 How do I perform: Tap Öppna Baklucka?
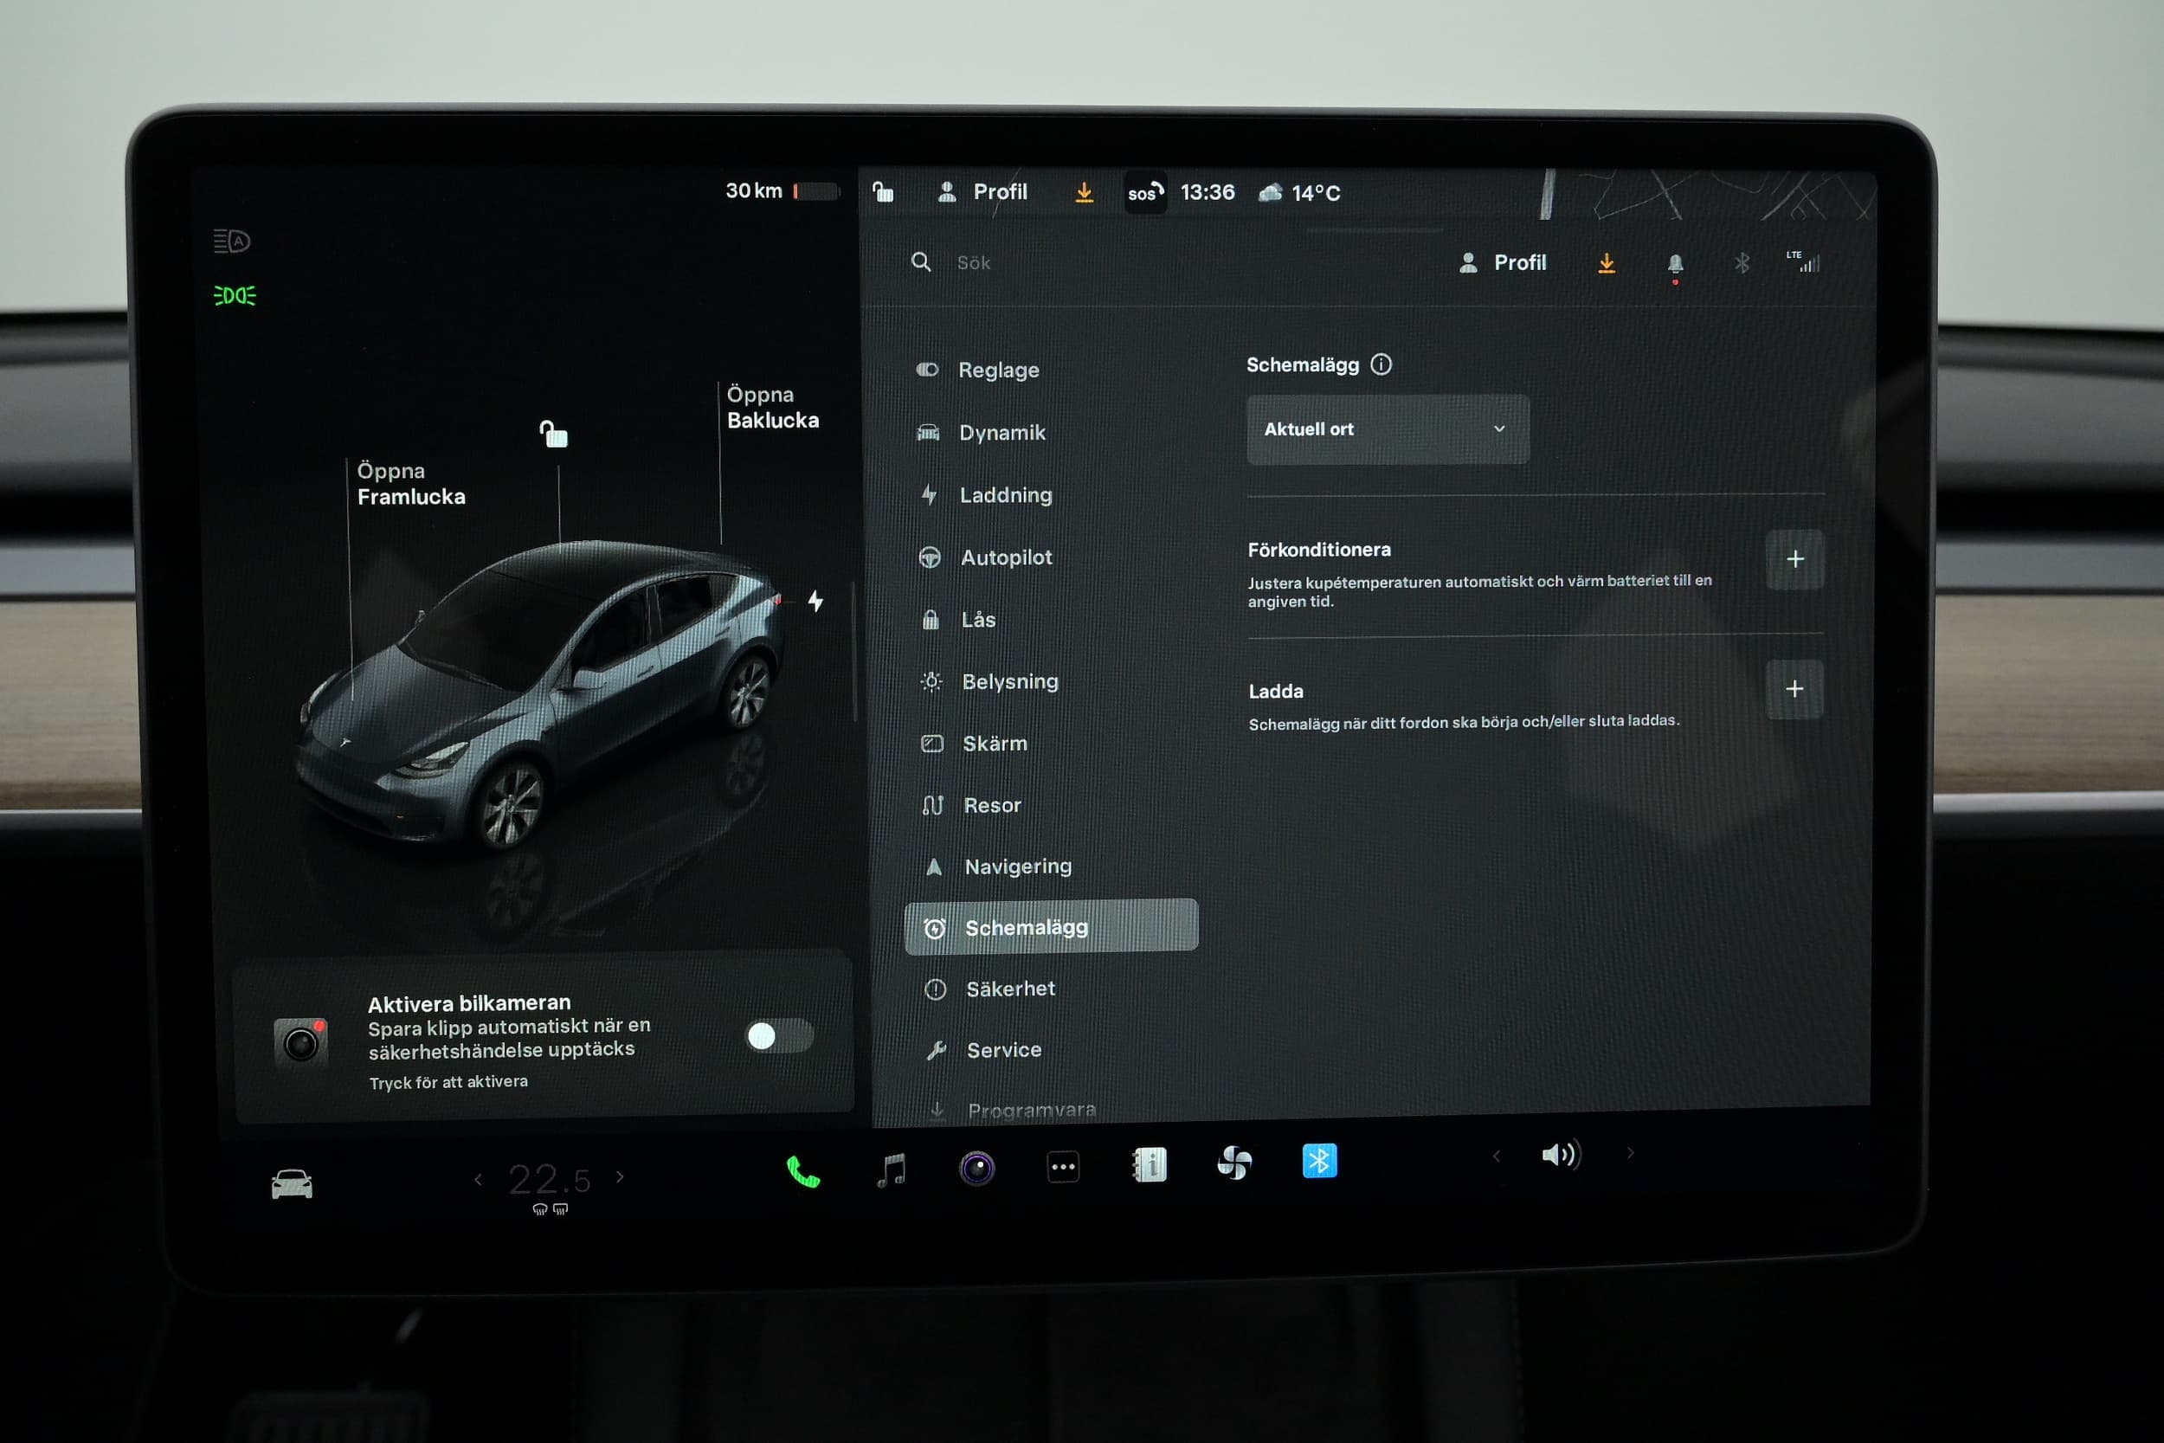(772, 408)
